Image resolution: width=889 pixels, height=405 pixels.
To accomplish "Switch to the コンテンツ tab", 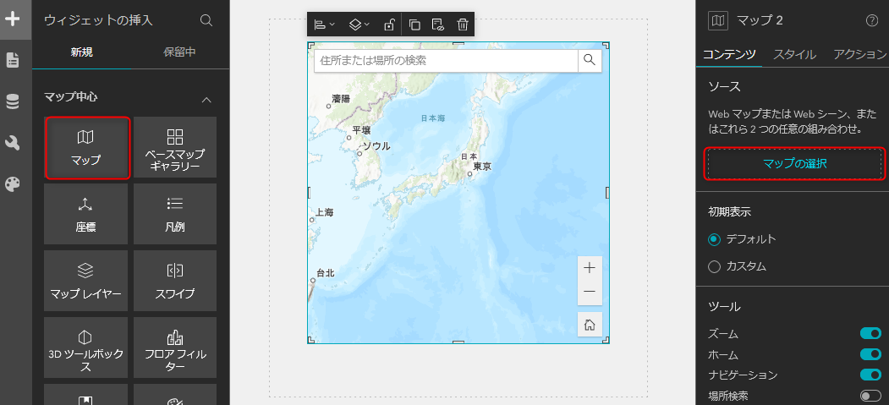I will [x=729, y=54].
